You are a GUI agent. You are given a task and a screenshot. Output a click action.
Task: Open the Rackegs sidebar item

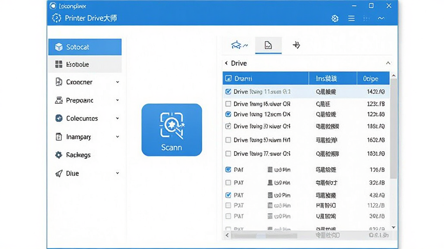[85, 155]
